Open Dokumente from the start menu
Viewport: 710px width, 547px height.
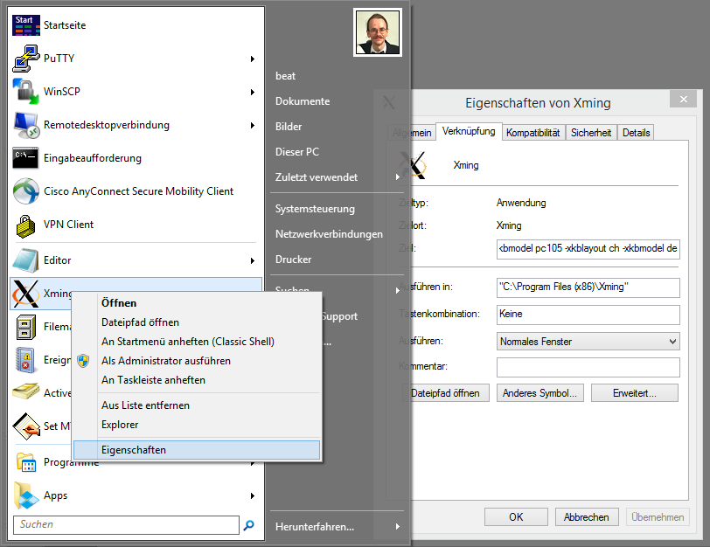click(303, 101)
